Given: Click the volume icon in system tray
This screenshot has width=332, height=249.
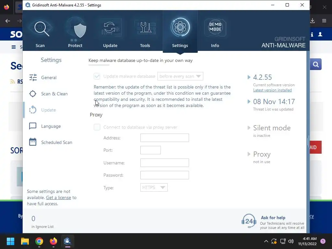Looking at the screenshot, I should pos(291,241).
